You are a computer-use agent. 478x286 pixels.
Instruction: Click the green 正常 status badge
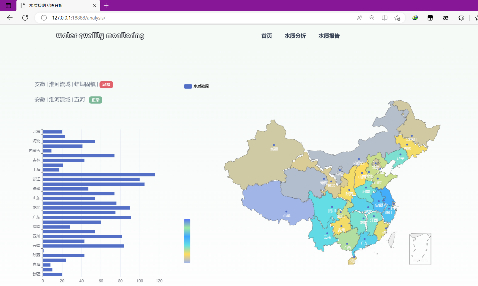click(96, 100)
